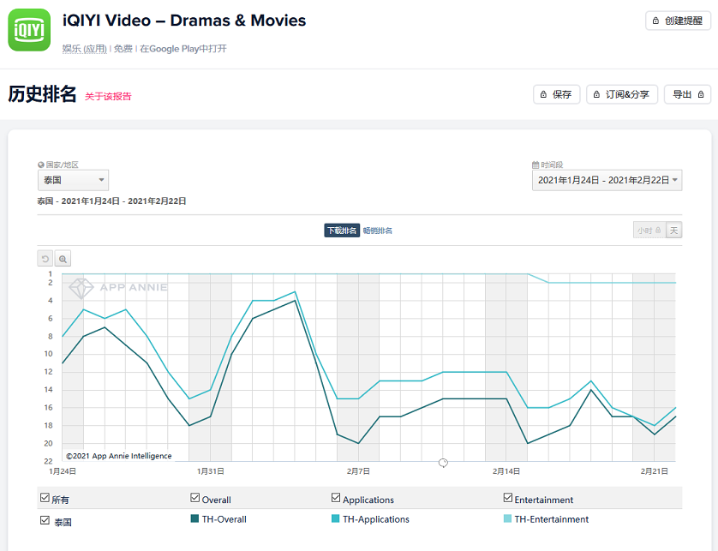Click the magnifier zoom-in chart icon
The width and height of the screenshot is (718, 551).
(63, 258)
